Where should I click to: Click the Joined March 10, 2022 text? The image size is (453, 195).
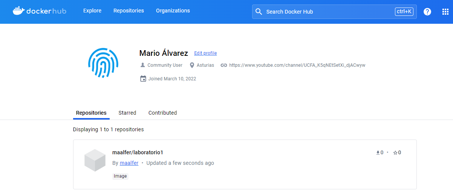pos(172,79)
